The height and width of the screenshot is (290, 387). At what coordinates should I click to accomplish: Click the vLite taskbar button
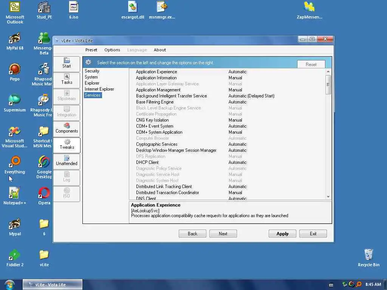tap(52, 285)
